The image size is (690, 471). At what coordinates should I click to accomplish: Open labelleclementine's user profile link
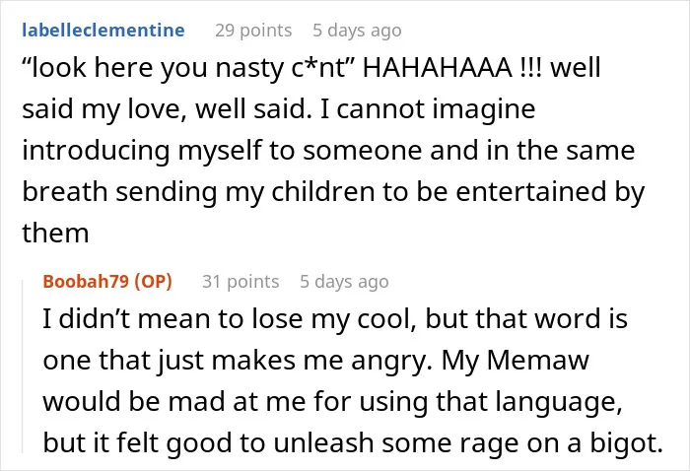(x=103, y=31)
